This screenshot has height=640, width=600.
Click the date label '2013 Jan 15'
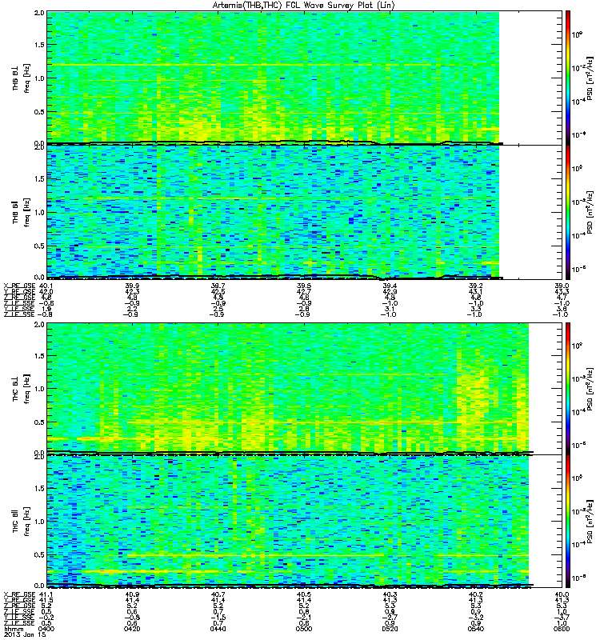click(x=25, y=634)
